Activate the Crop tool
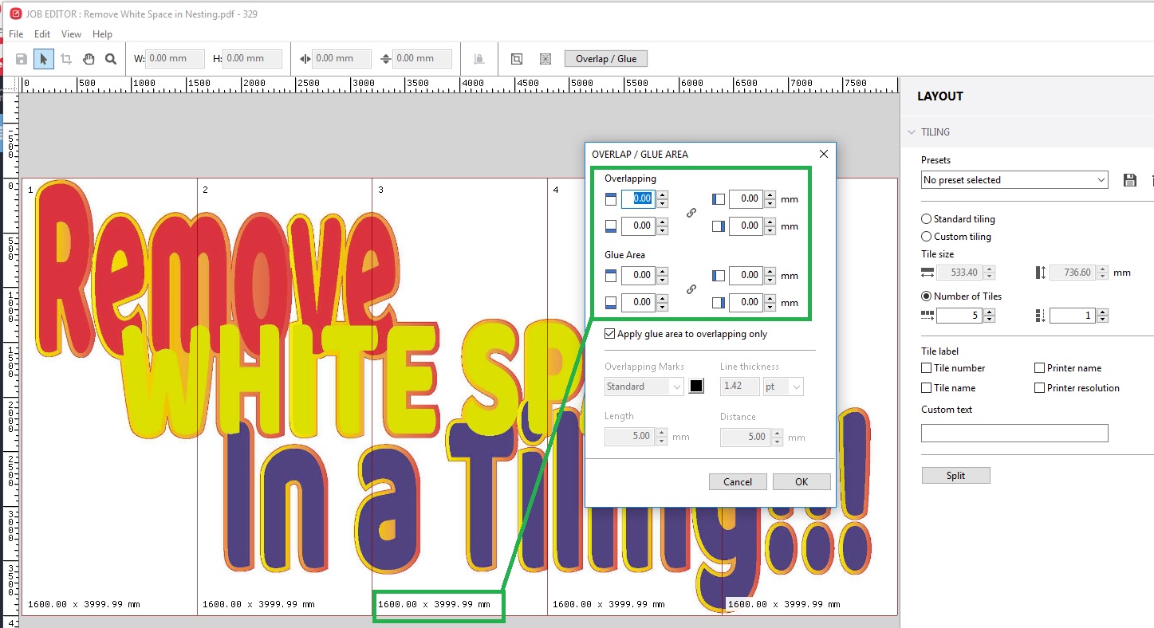The height and width of the screenshot is (628, 1154). point(65,58)
